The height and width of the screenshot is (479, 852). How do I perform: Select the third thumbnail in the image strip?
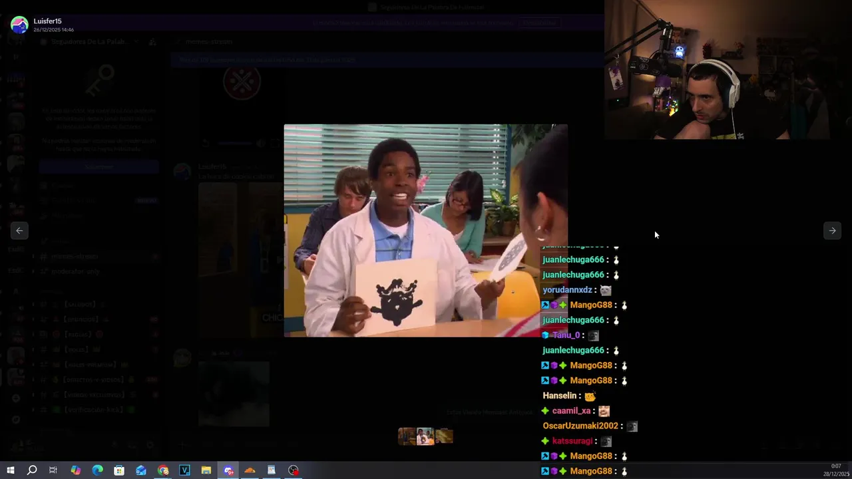(x=444, y=436)
